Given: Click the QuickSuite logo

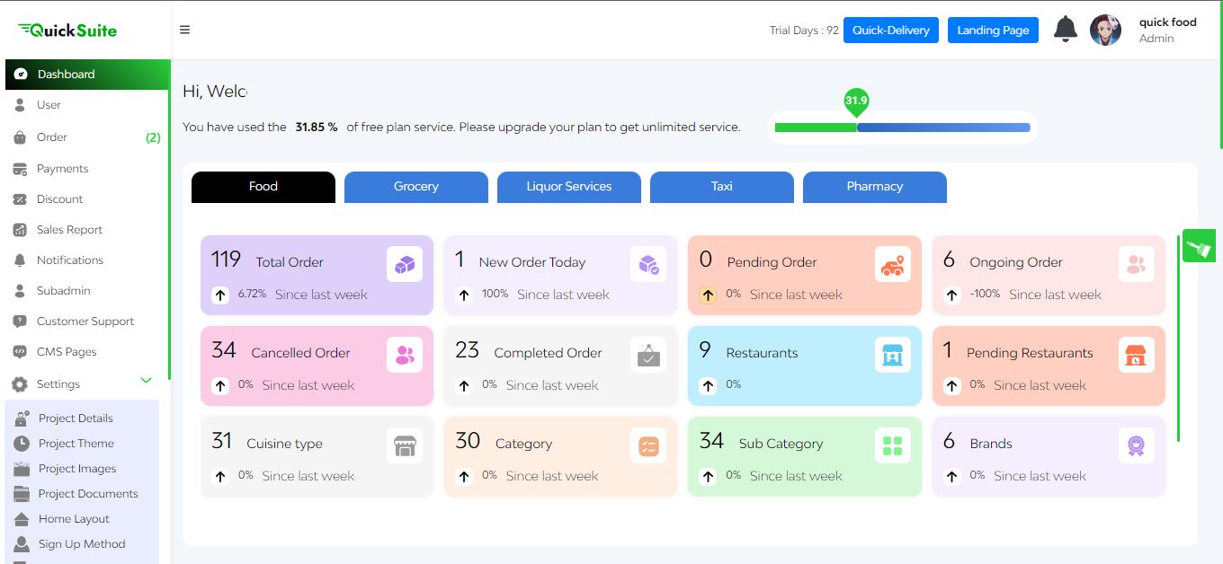Looking at the screenshot, I should click(67, 29).
